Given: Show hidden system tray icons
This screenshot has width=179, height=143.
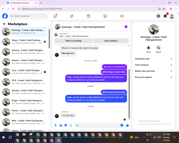Looking at the screenshot, I should click(144, 137).
